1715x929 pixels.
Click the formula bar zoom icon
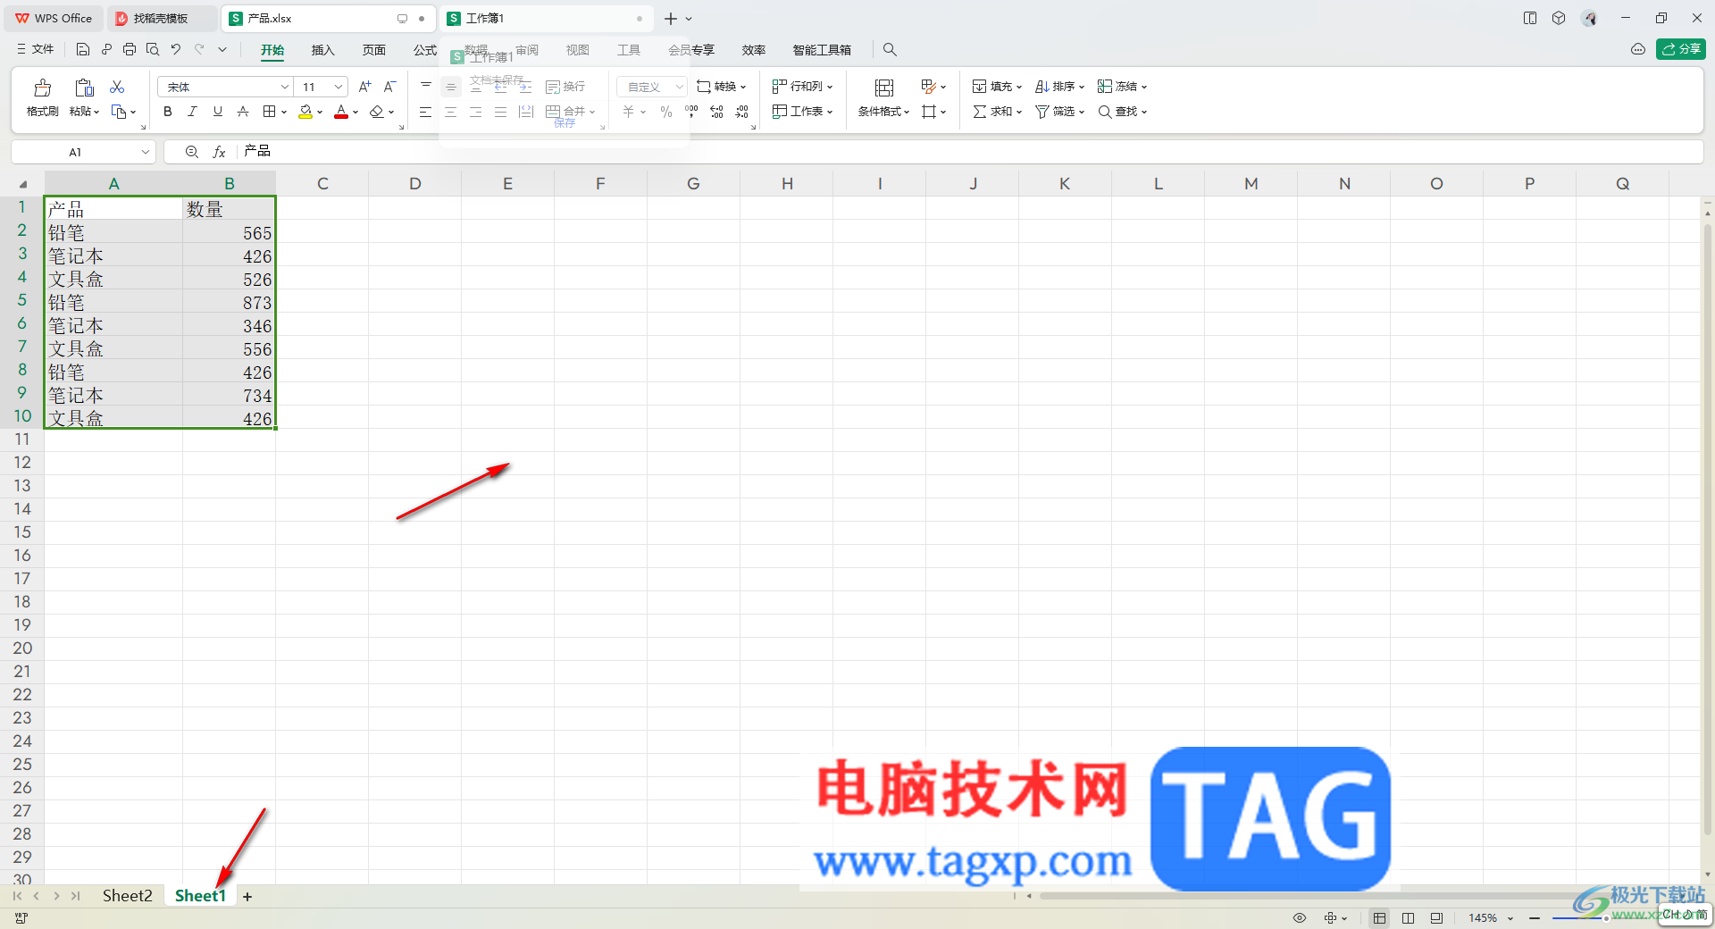(191, 152)
